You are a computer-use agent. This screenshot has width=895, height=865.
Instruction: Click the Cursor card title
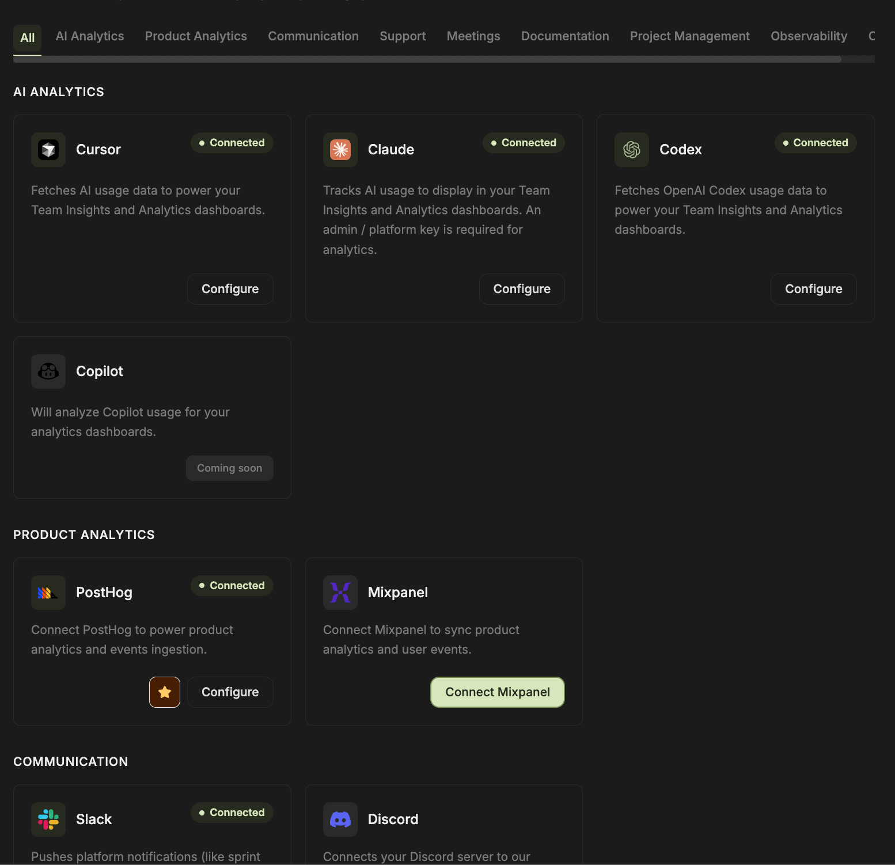click(x=98, y=150)
